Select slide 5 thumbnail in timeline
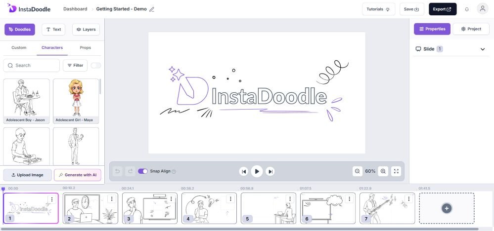 tap(269, 208)
